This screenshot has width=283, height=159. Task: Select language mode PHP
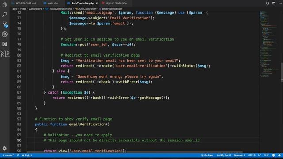tap(266, 155)
